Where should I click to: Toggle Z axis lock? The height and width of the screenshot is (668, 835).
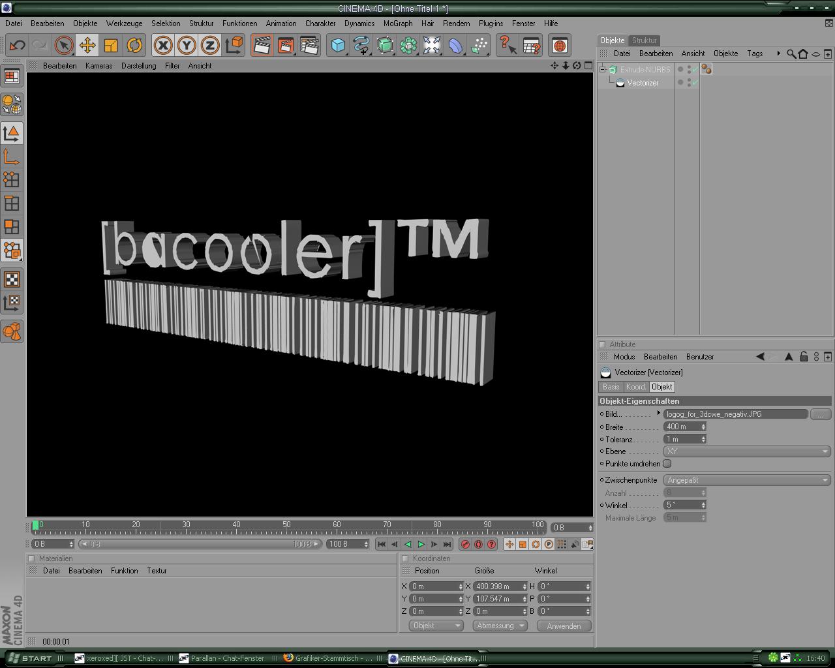[x=210, y=45]
